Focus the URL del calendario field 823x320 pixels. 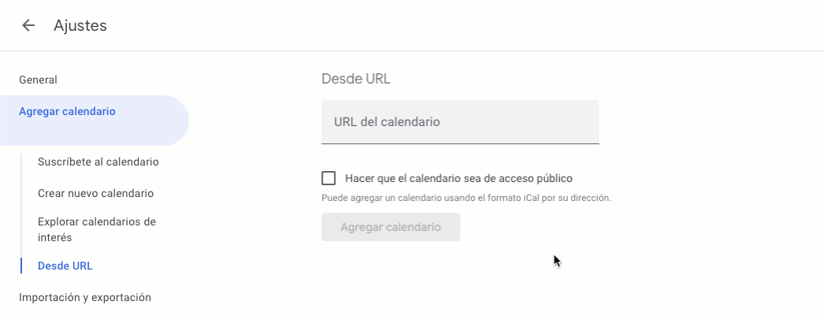[460, 122]
